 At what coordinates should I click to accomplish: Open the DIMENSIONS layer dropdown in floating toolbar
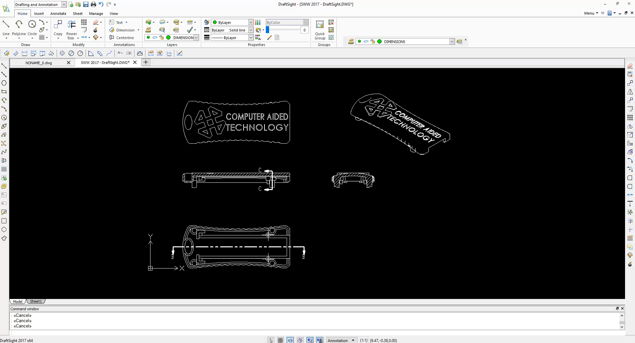[452, 41]
